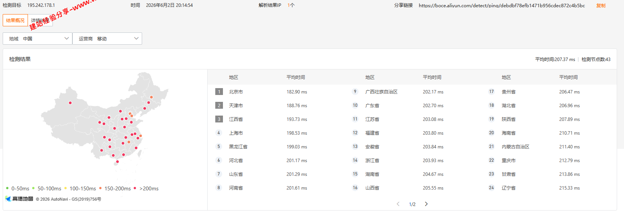Select the 0-50ms green legend dot
The width and height of the screenshot is (624, 214).
(x=7, y=188)
